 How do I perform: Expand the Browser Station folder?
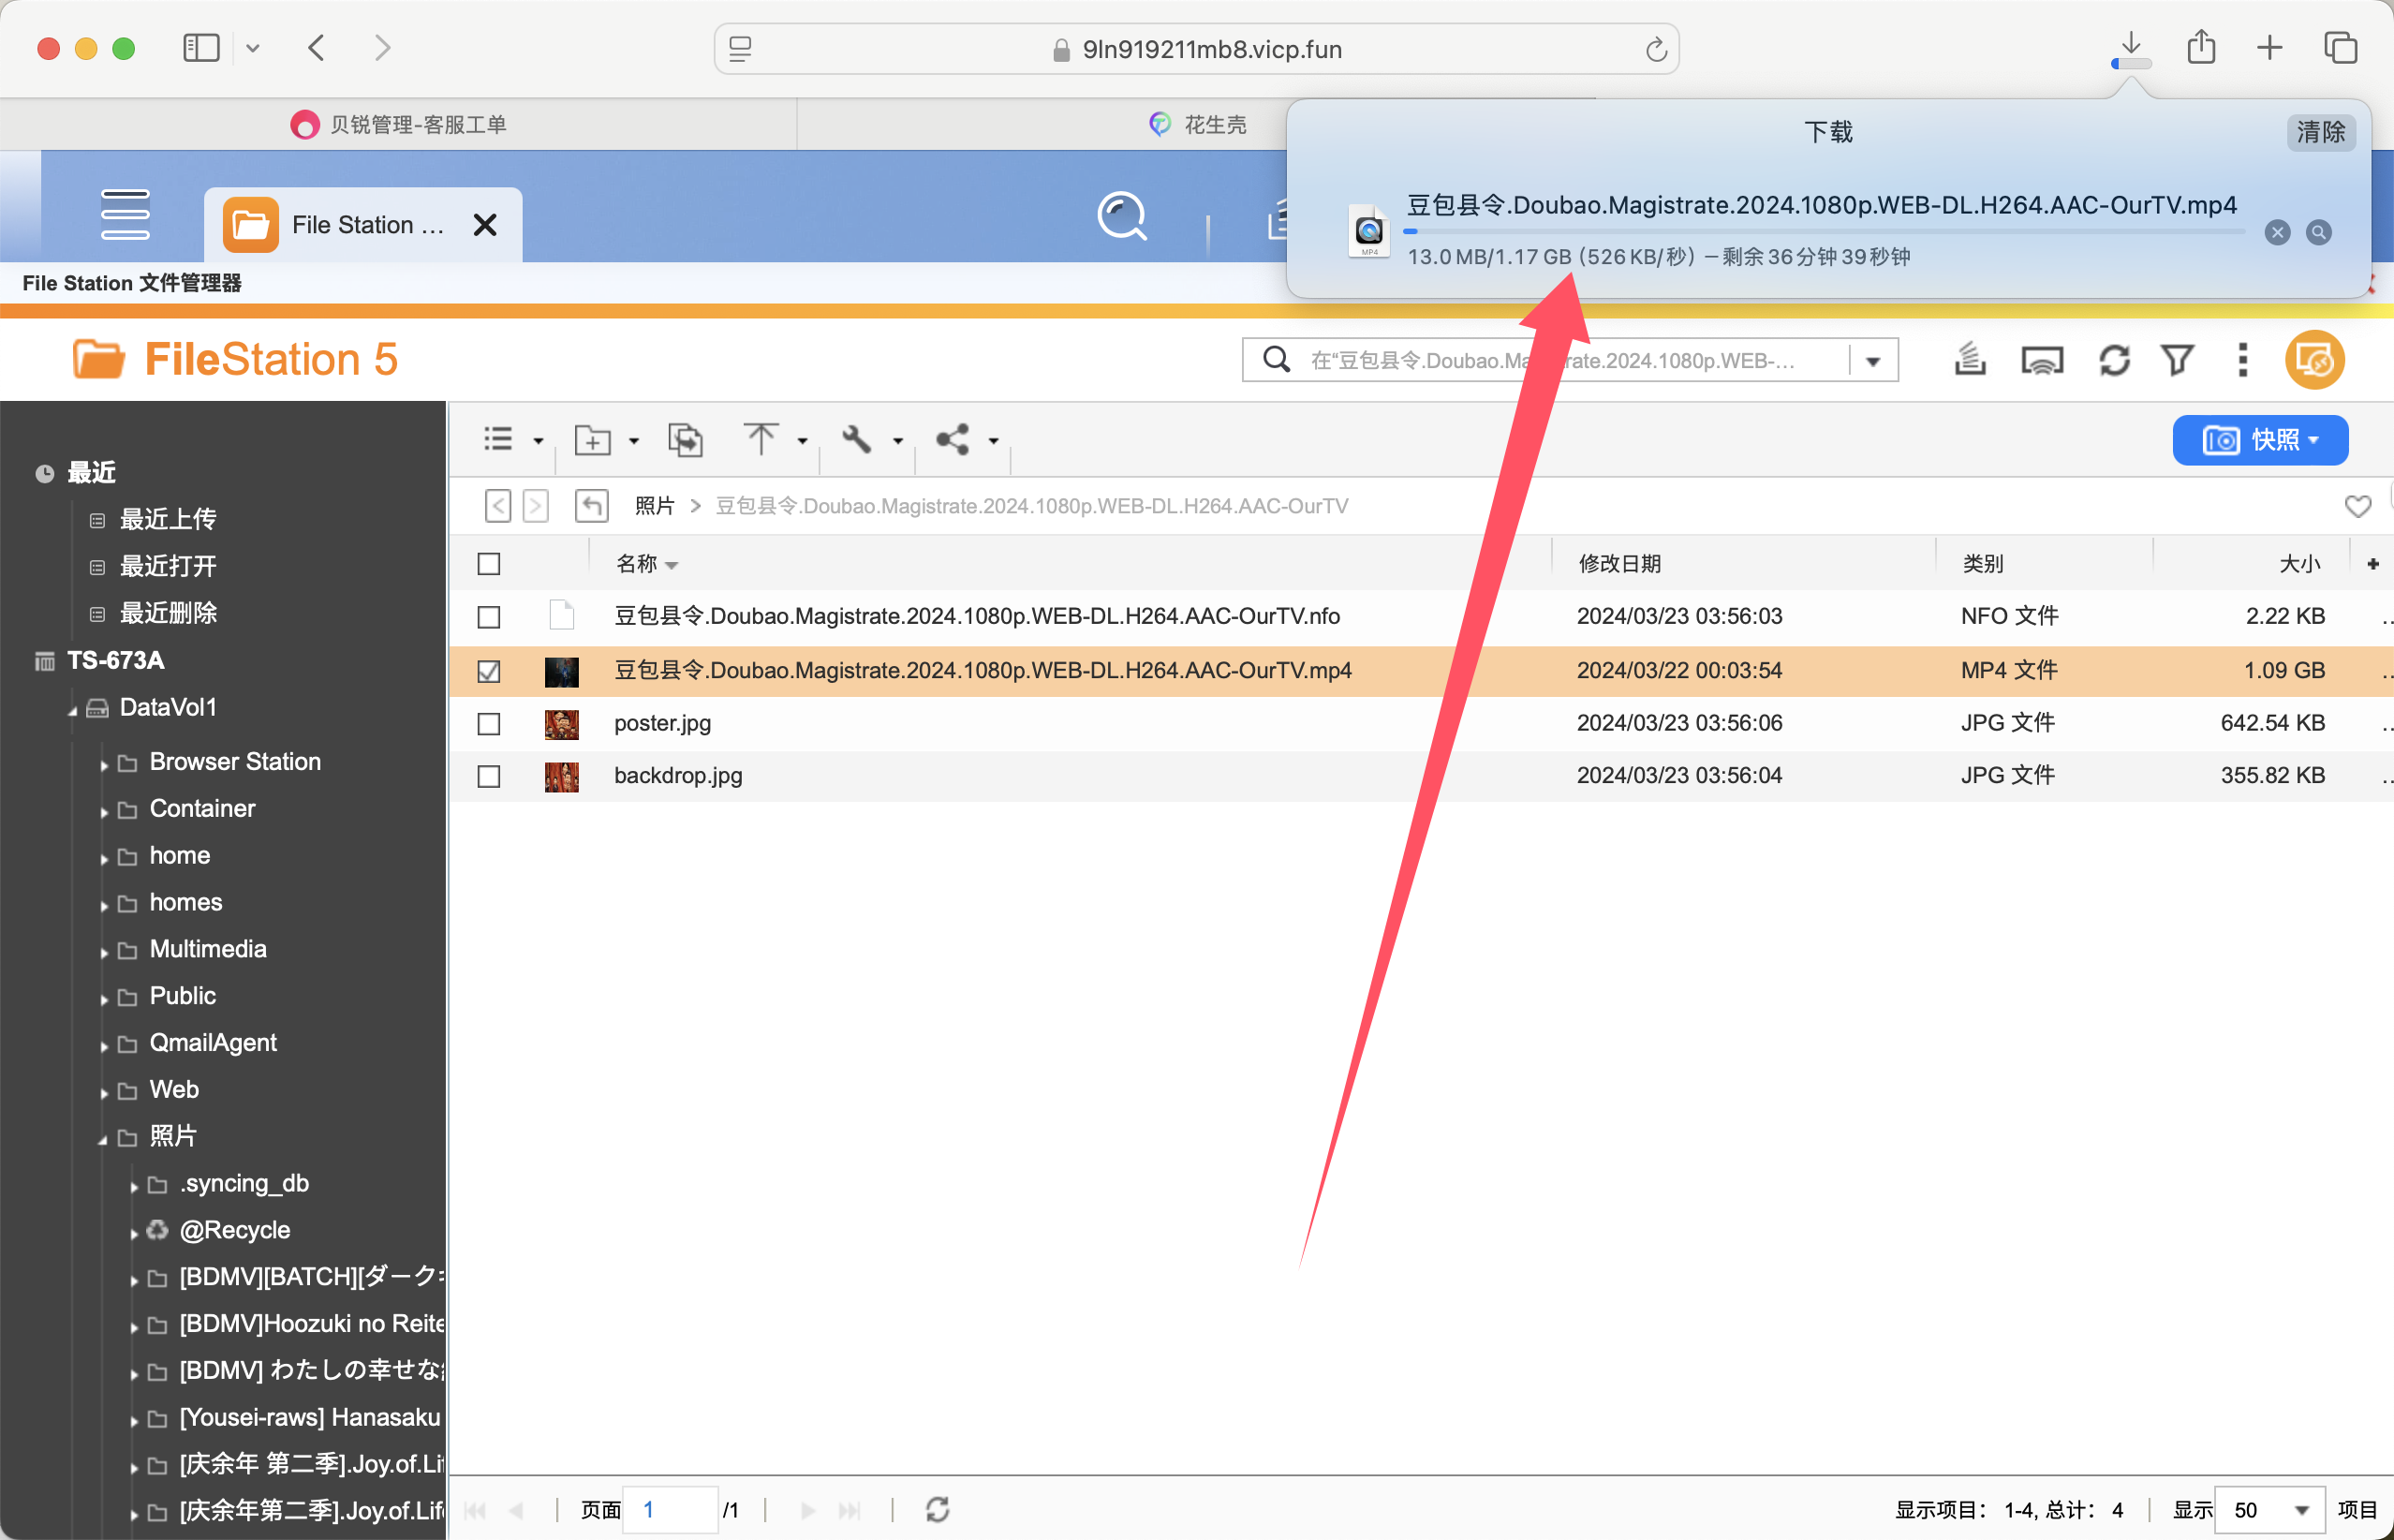tap(104, 765)
